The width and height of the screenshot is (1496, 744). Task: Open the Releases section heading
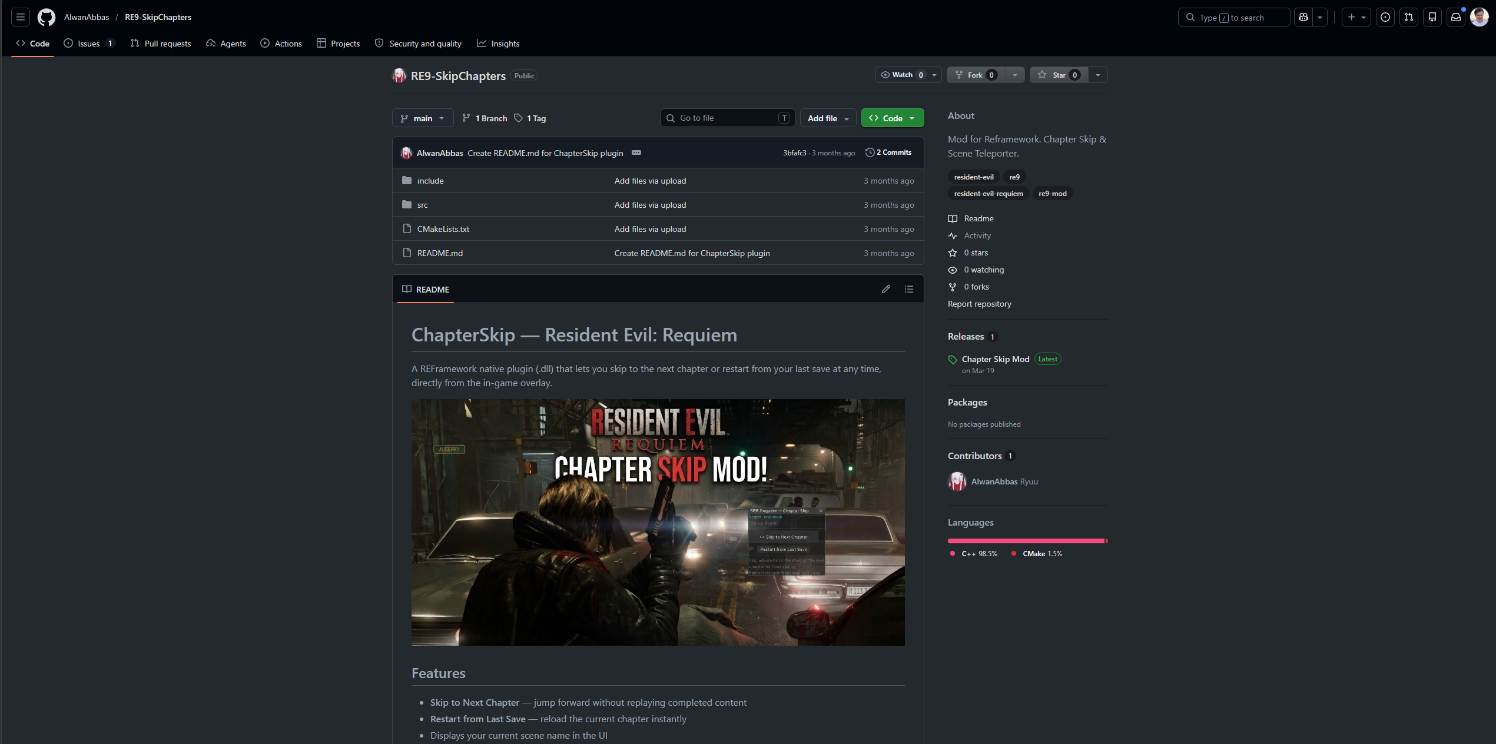pyautogui.click(x=972, y=337)
